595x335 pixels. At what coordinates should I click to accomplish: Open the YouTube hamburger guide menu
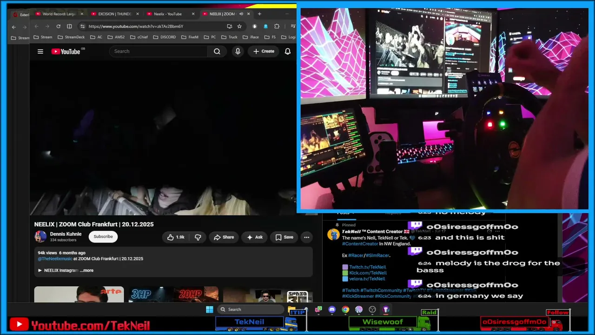(40, 51)
